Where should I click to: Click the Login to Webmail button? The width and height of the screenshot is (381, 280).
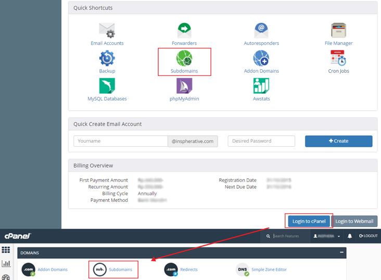click(354, 221)
